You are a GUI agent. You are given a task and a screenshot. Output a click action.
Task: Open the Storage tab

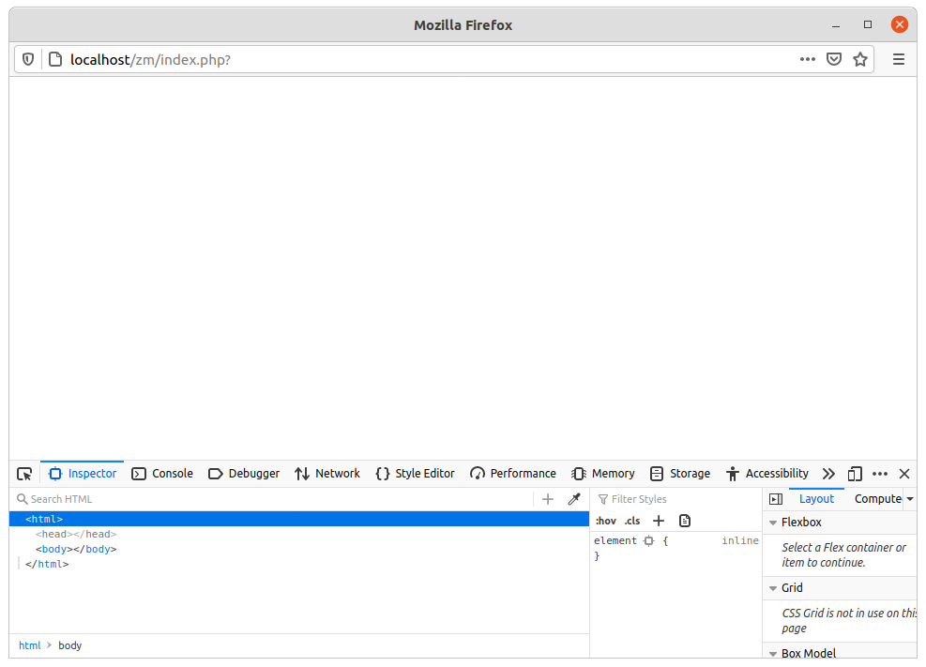(680, 474)
